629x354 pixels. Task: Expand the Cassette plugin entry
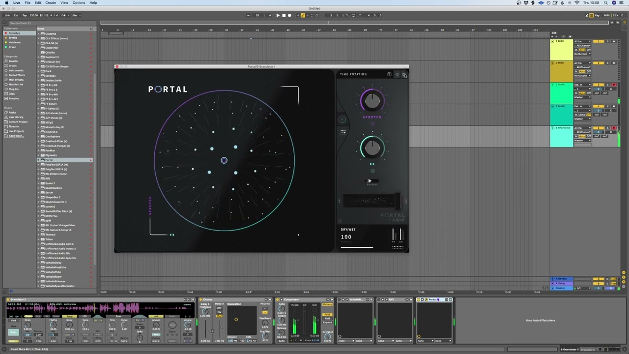point(39,34)
